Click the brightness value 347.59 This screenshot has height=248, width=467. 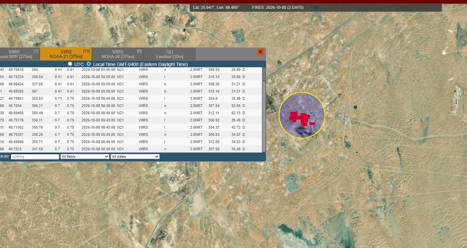(x=37, y=149)
